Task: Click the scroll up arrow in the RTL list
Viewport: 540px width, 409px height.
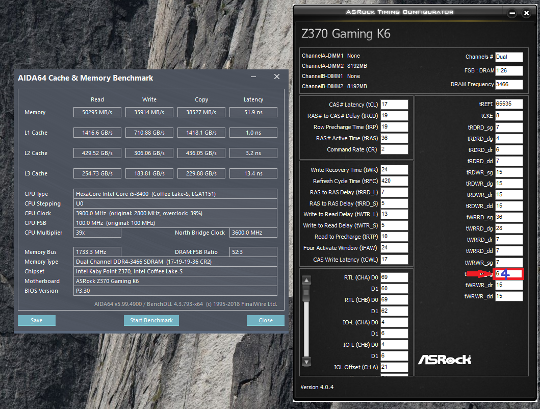Action: tap(306, 280)
